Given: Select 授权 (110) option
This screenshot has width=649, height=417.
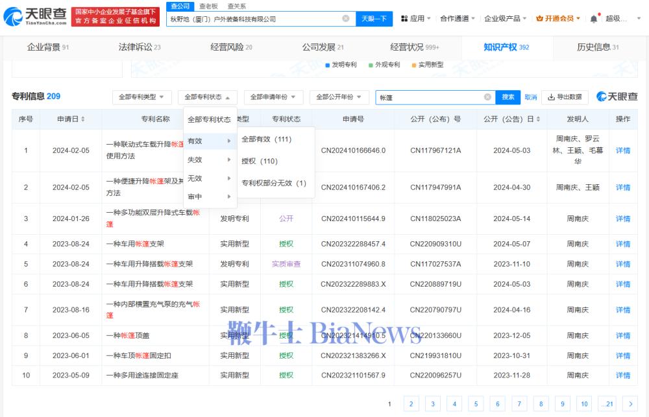Looking at the screenshot, I should pos(260,161).
